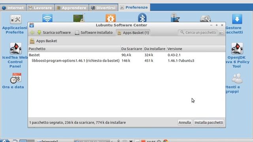The image size is (253, 142).
Task: Open the disk utility drive icon
Action: click(x=206, y=19)
